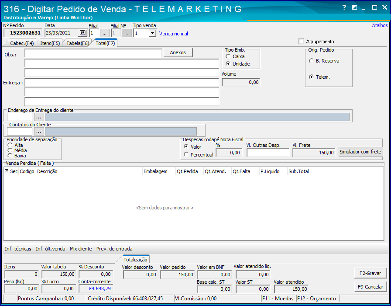Select Percentual expense mode
This screenshot has width=391, height=306.
tap(186, 154)
